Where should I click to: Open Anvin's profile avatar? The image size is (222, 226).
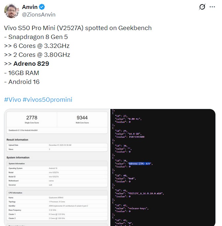pos(12,11)
